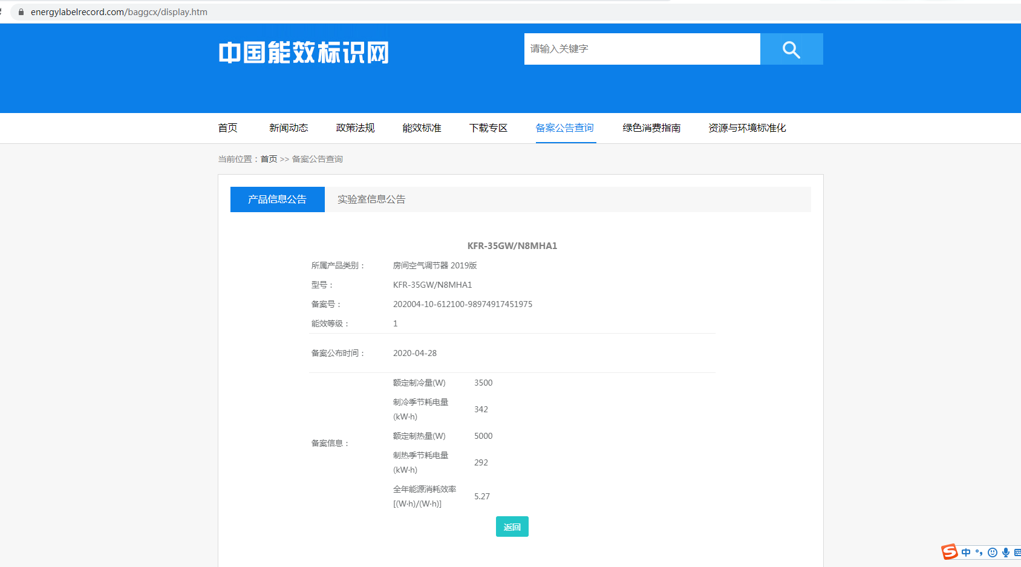Click rated heating capacity value 5000
The image size is (1021, 567).
483,436
